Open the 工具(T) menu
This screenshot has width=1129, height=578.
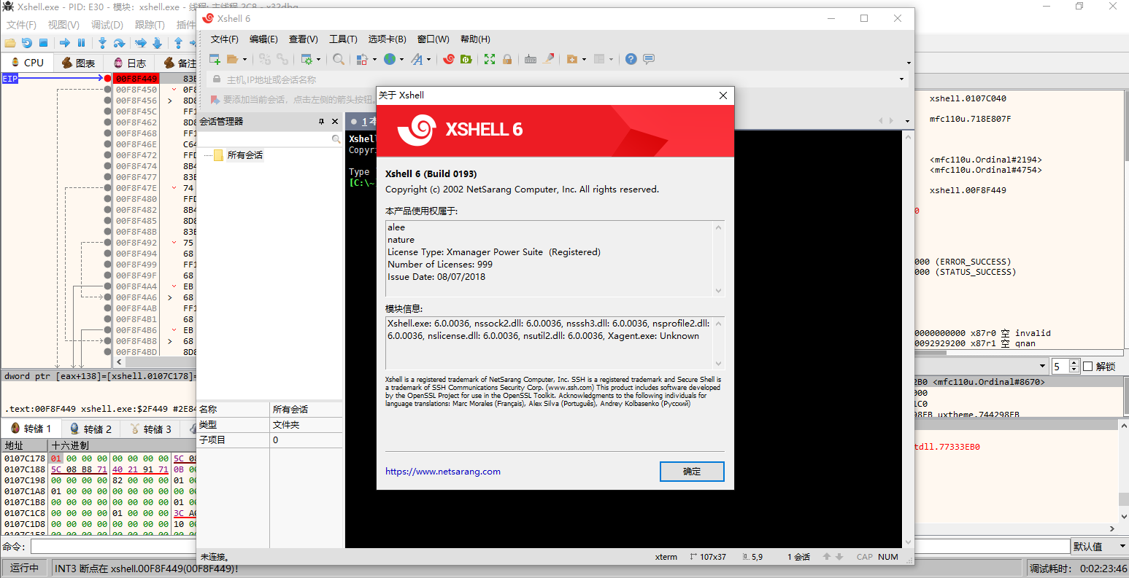coord(343,39)
